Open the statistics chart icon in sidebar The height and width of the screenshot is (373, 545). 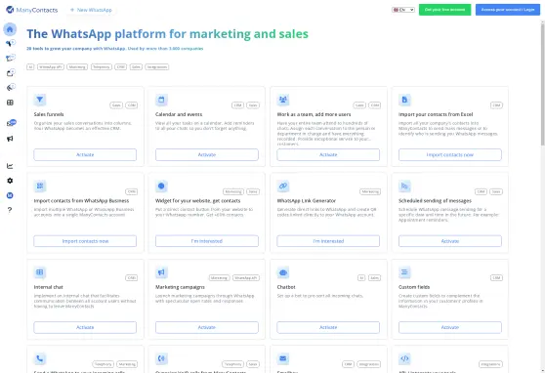[10, 166]
